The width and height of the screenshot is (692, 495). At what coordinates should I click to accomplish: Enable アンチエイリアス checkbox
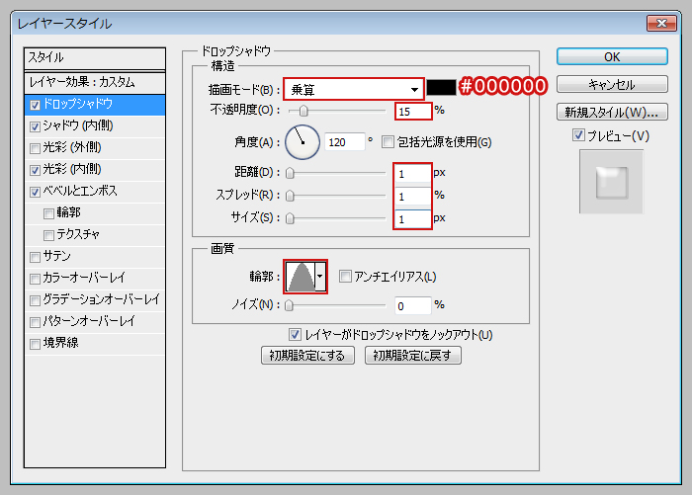pos(345,277)
